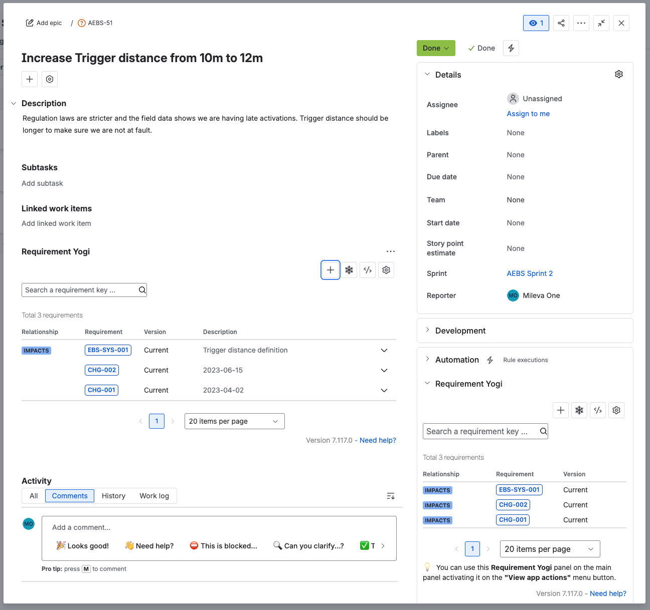Open requirement EBS-SYS-001 in main table
The height and width of the screenshot is (610, 650).
pos(108,350)
